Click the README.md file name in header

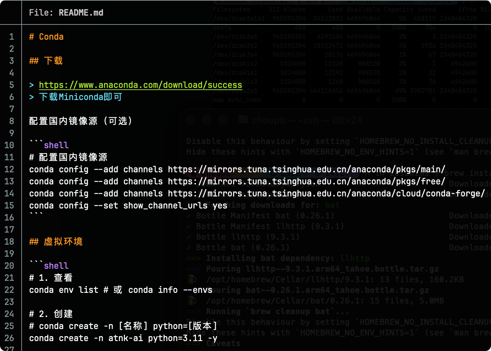(x=81, y=13)
